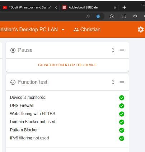The width and height of the screenshot is (145, 152).
Task: Open the Favorites list icon
Action: (135, 16)
